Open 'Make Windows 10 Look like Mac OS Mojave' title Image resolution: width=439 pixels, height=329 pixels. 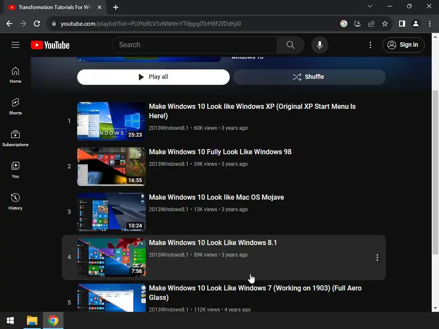(216, 197)
